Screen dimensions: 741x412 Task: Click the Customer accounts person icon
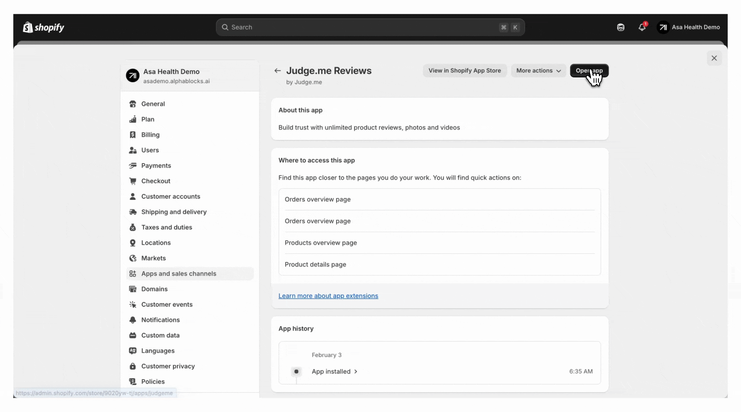tap(133, 196)
